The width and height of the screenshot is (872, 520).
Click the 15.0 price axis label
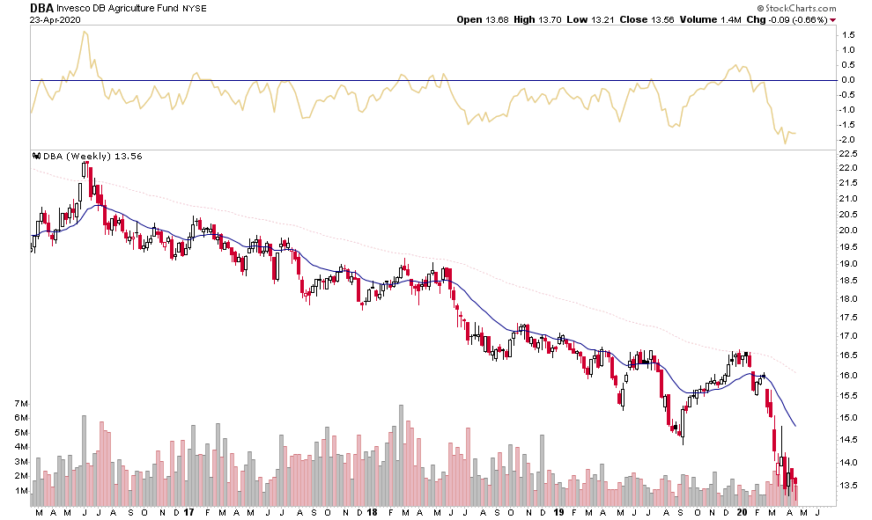[x=848, y=418]
